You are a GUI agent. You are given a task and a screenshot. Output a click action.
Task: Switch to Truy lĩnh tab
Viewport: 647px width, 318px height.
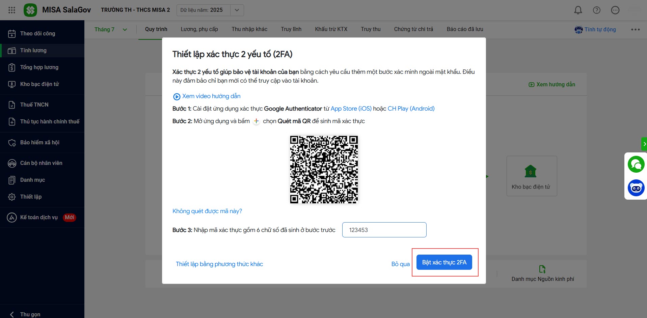tap(291, 29)
